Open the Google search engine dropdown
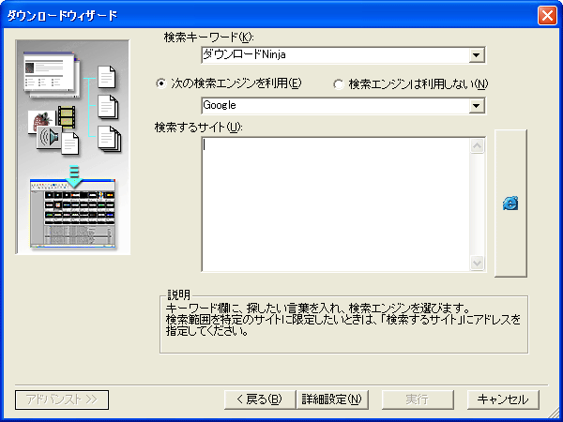 coord(476,105)
